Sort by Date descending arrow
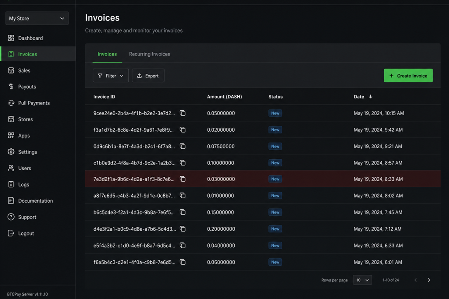Viewport: 449px width, 299px height. (x=370, y=97)
